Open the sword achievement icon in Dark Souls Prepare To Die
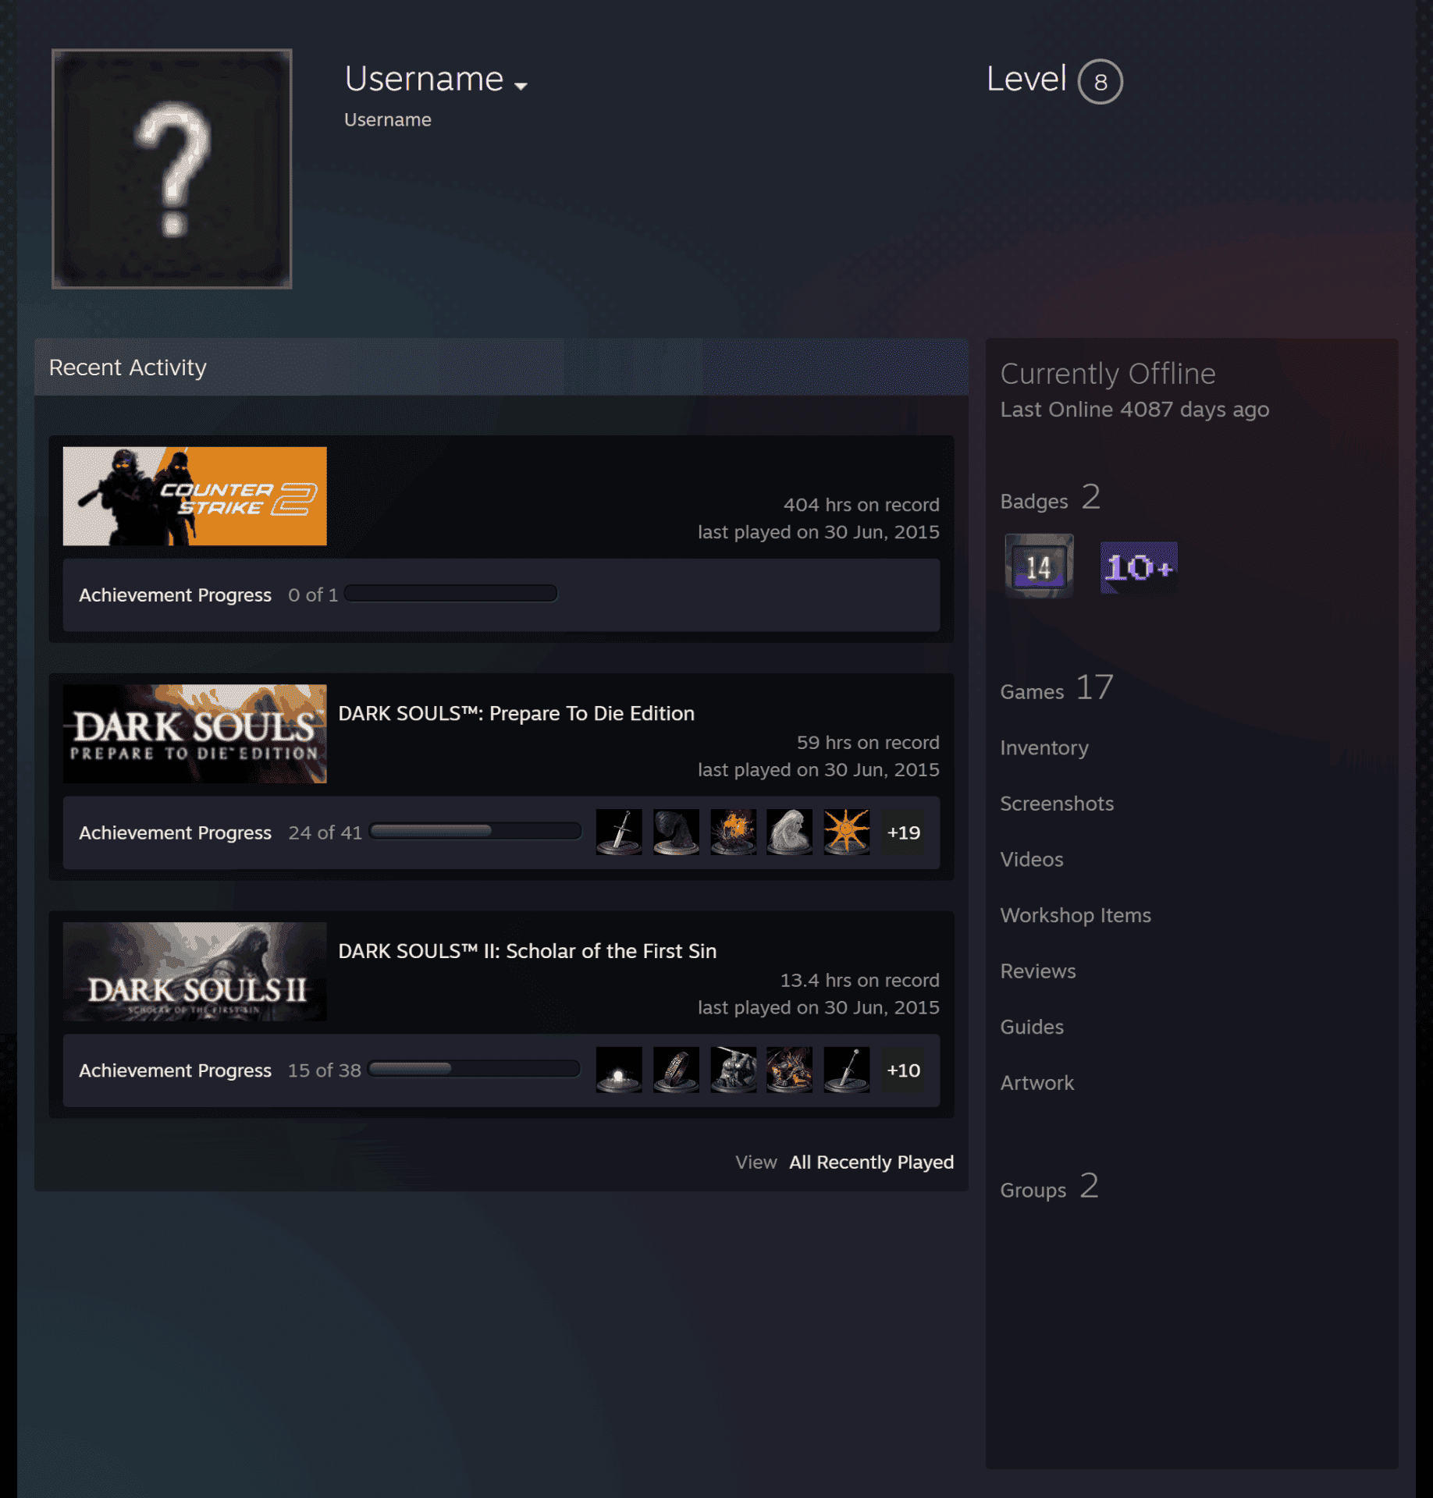The width and height of the screenshot is (1433, 1498). click(x=619, y=832)
